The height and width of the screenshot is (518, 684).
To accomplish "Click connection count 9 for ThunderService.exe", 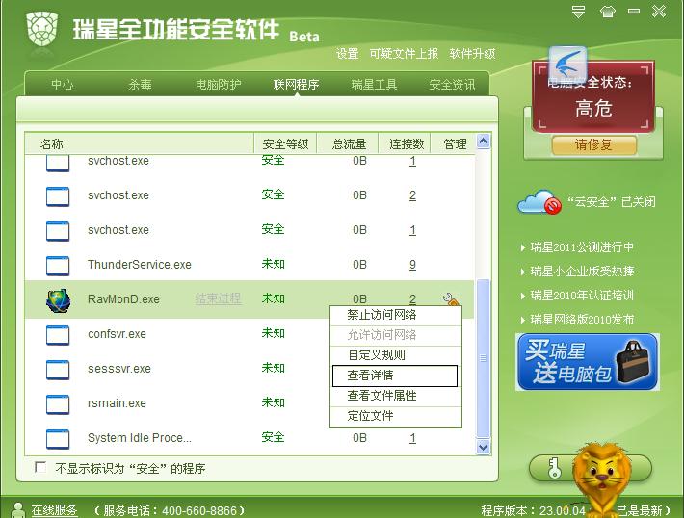I will coord(412,265).
